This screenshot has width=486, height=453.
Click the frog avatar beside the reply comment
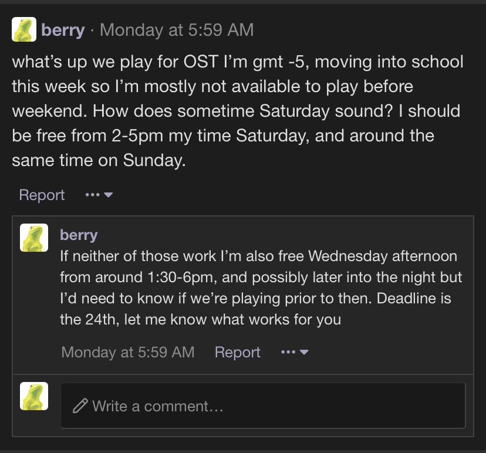(34, 238)
